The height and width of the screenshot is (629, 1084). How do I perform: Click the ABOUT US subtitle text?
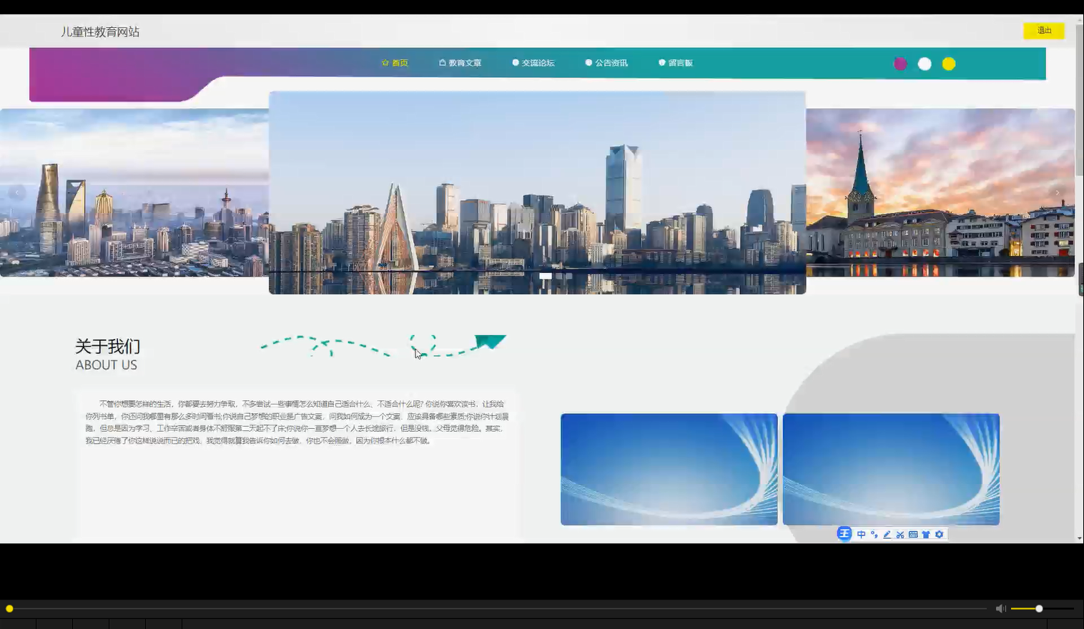tap(107, 365)
